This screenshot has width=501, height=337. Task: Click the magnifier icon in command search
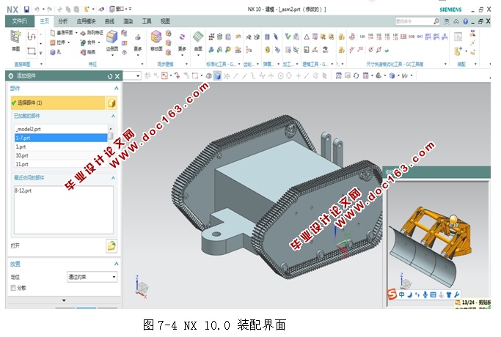tap(436, 21)
